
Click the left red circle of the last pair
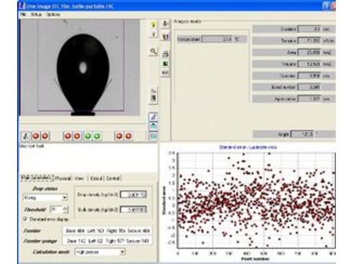point(119,136)
